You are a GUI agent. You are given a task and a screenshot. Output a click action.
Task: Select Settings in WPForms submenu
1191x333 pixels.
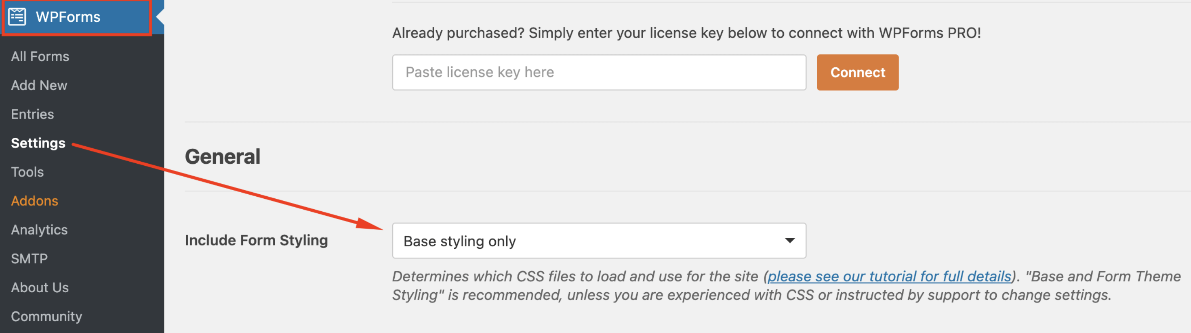[x=38, y=143]
